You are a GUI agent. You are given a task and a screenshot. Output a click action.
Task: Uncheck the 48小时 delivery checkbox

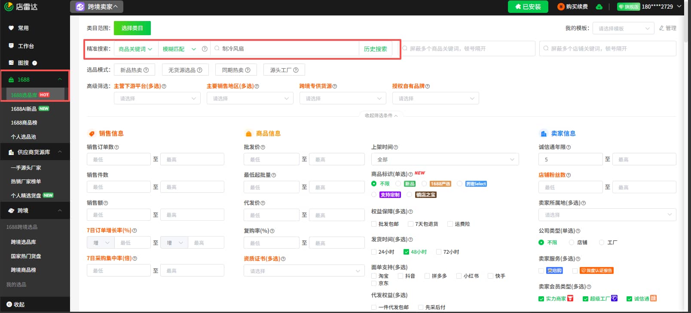pos(406,252)
